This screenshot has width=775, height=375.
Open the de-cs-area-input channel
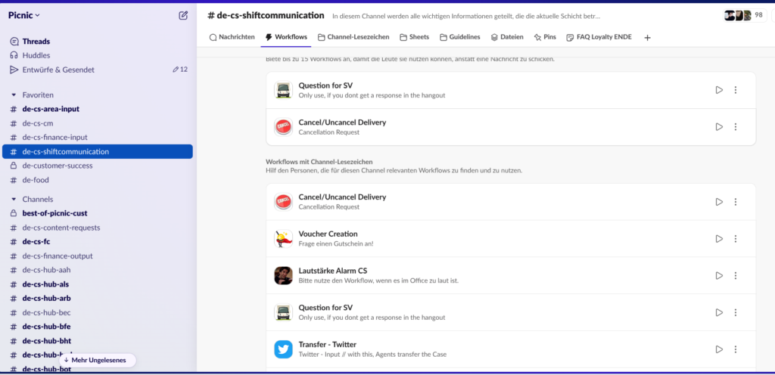(51, 109)
